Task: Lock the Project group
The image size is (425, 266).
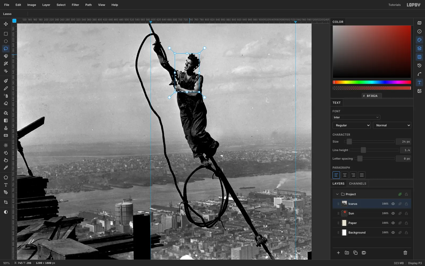Action: tap(406, 194)
